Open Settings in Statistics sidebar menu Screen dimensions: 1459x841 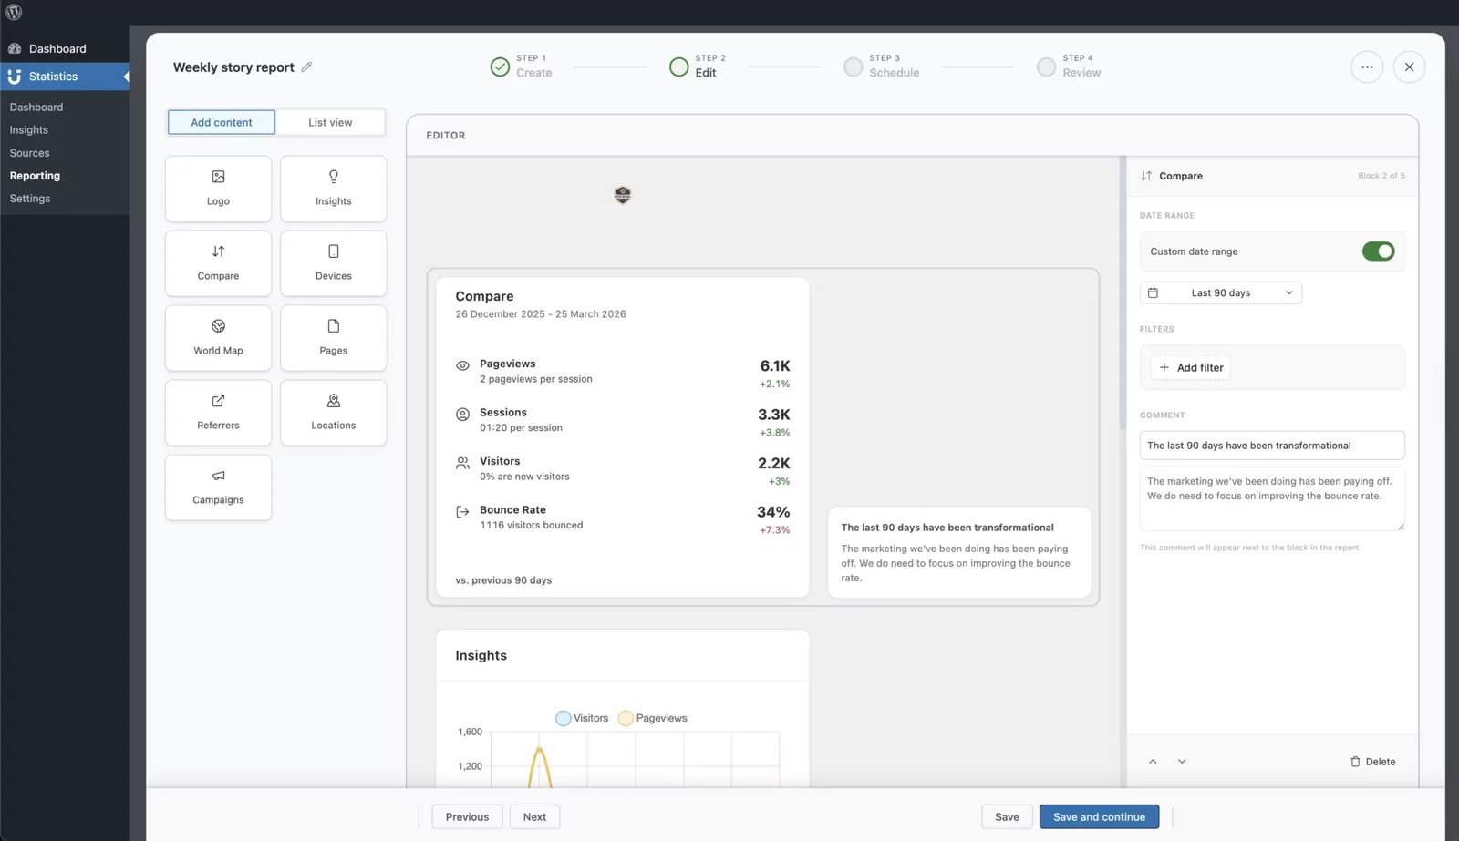(x=30, y=199)
